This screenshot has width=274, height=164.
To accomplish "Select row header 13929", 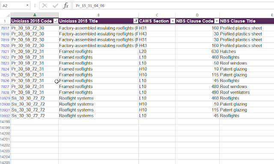I will click(x=5, y=98).
